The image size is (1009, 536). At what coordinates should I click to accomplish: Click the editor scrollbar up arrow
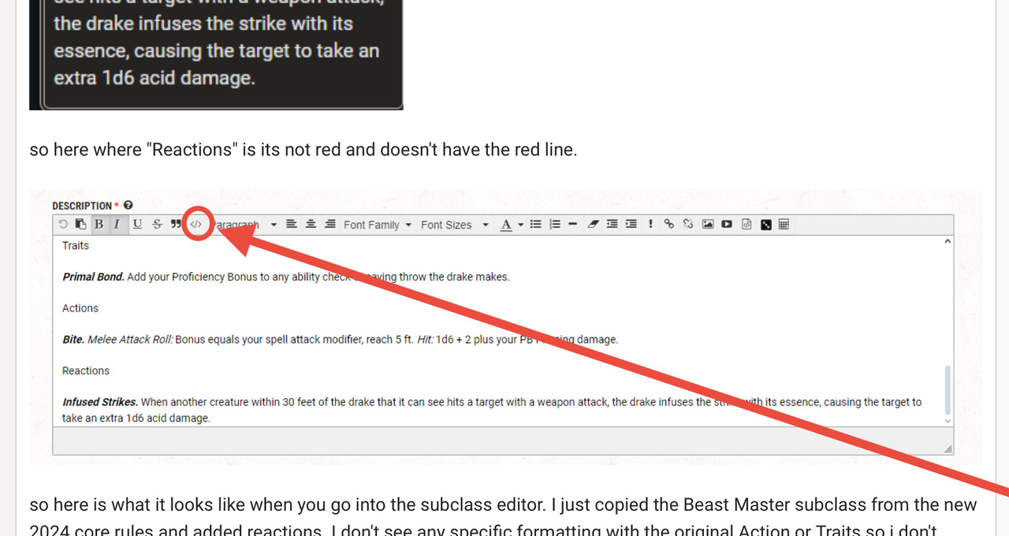(948, 242)
